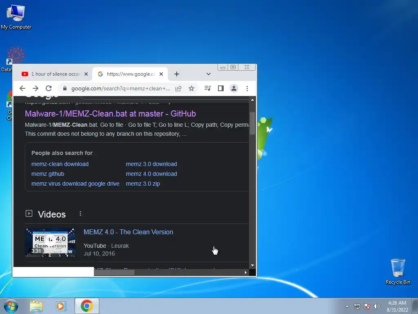Click the page scrollbar up arrow

252,100
